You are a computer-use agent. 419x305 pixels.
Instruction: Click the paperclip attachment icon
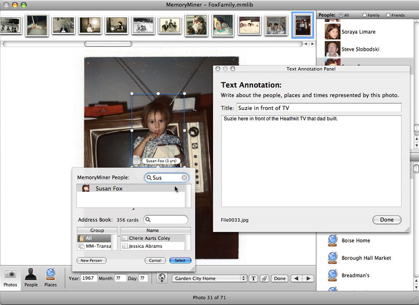(x=264, y=278)
